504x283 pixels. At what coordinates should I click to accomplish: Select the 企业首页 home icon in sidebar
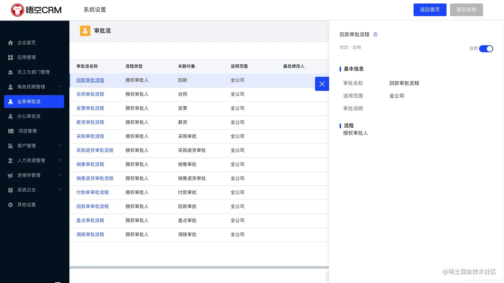10,42
